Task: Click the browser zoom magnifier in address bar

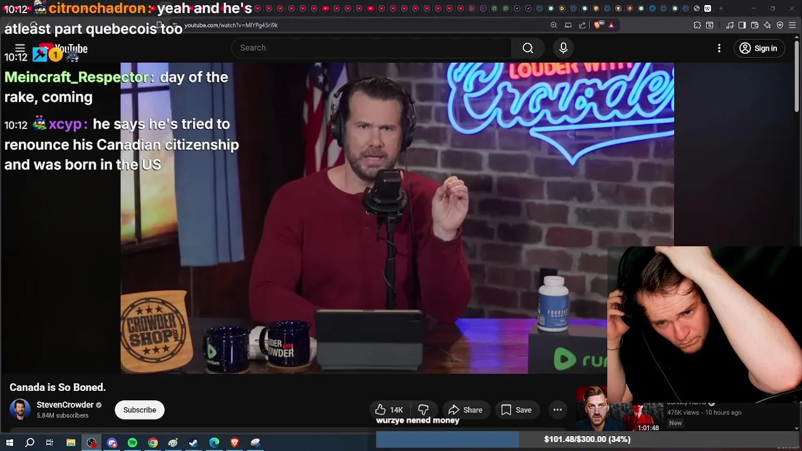Action: [x=554, y=25]
